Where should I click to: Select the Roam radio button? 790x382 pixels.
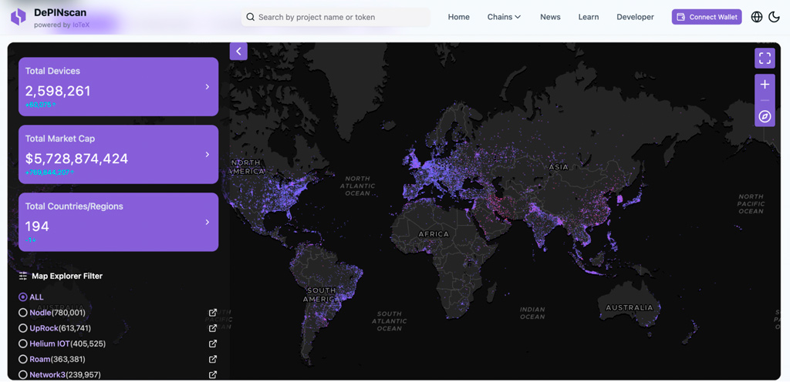(22, 360)
